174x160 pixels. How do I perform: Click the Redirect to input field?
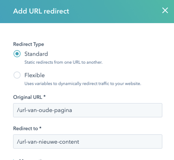[88, 142]
